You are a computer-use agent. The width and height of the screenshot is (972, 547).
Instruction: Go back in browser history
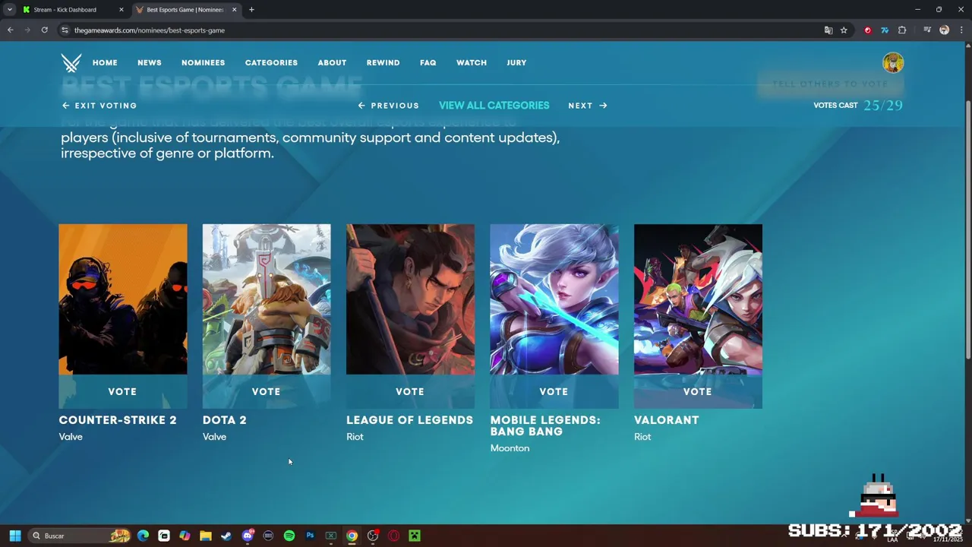(x=11, y=30)
